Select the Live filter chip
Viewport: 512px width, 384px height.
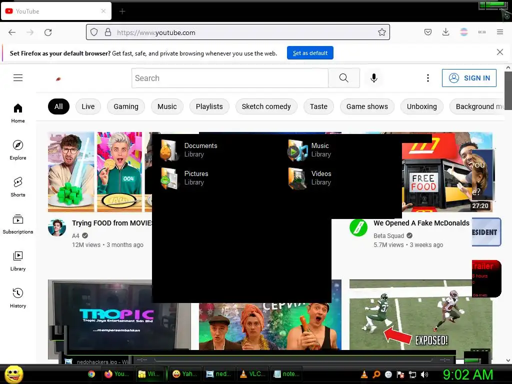pos(88,106)
